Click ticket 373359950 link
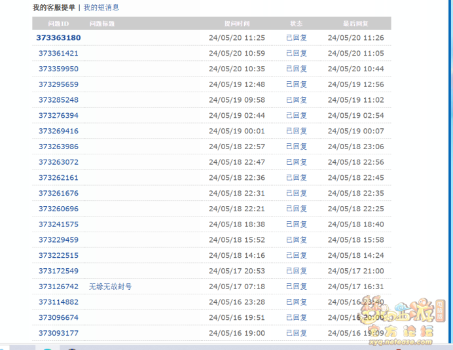453x350 pixels. point(58,69)
